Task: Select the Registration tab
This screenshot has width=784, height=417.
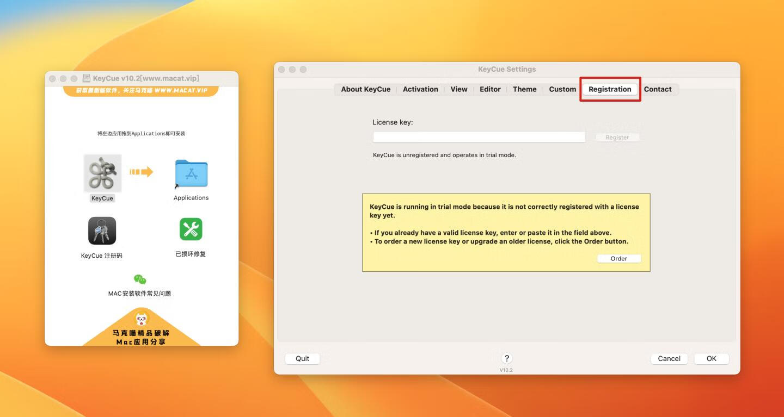Action: 610,89
